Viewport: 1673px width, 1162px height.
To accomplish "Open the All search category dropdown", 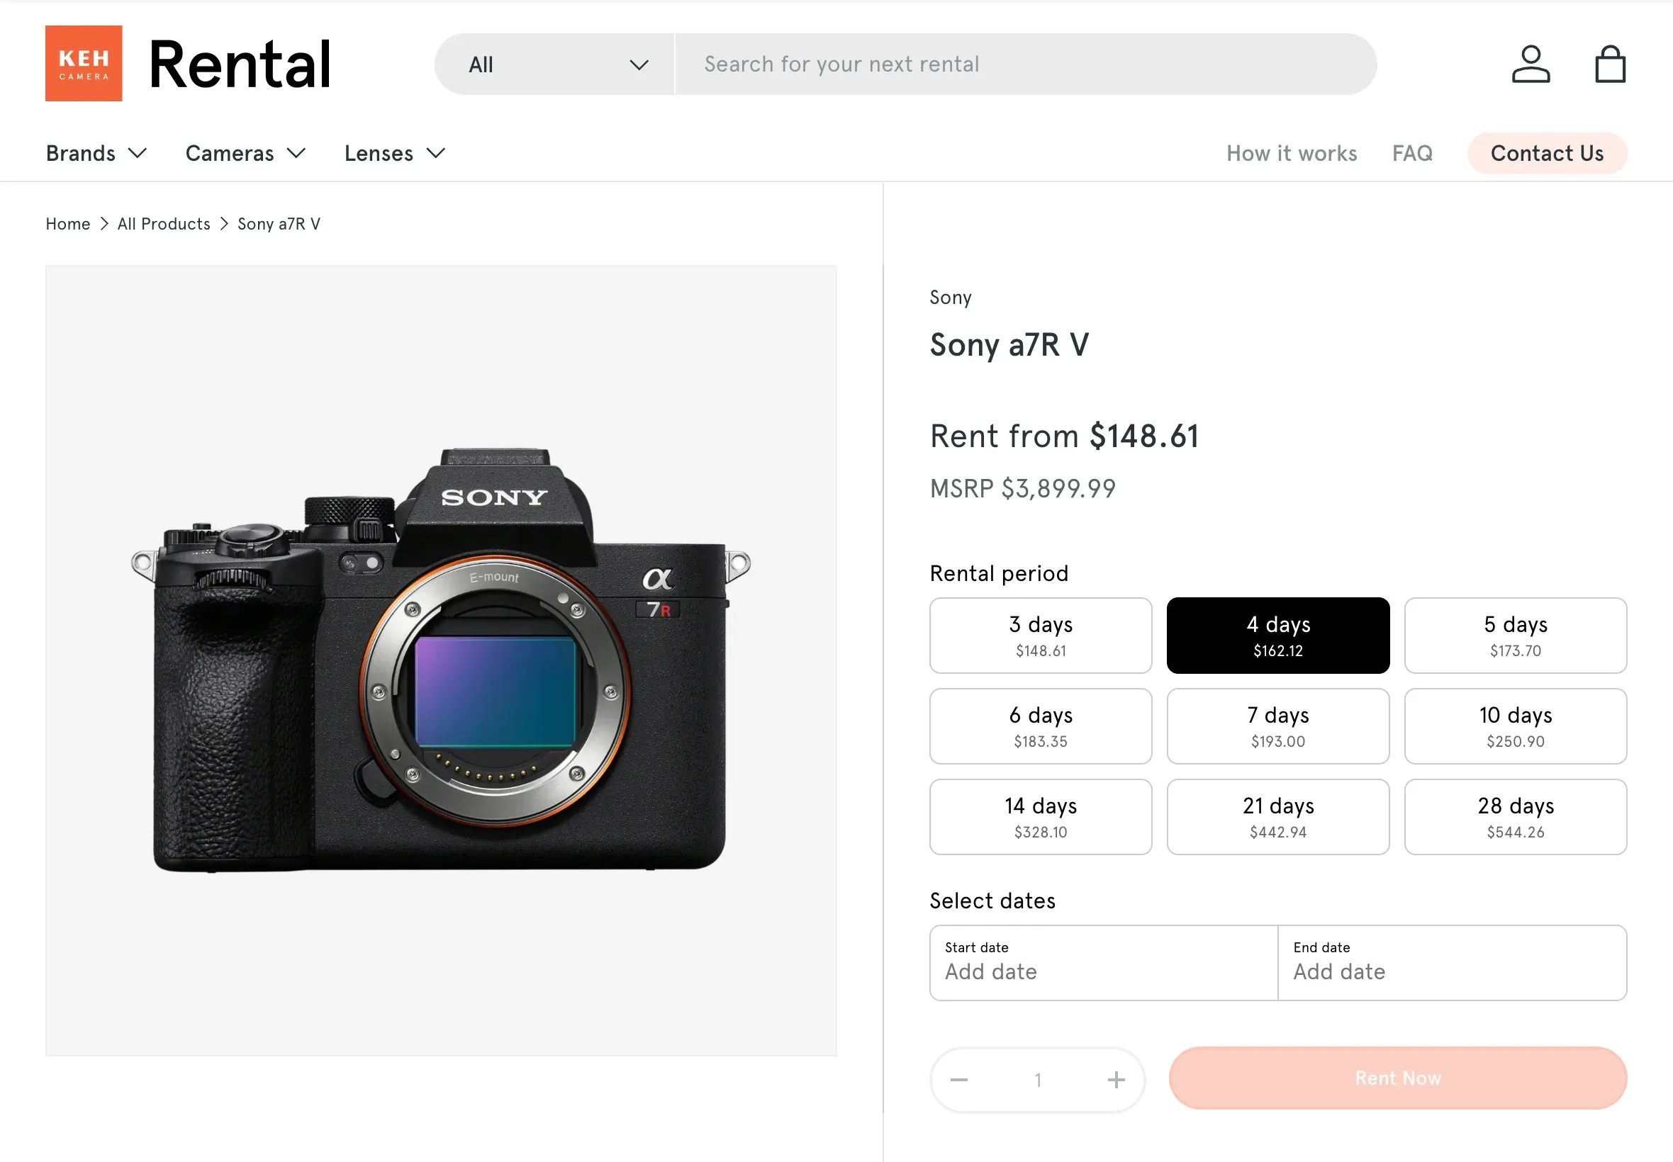I will click(554, 64).
